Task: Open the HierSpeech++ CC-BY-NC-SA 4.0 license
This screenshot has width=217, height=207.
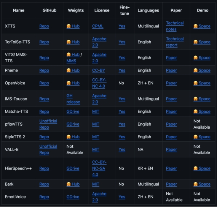Action: 99,168
